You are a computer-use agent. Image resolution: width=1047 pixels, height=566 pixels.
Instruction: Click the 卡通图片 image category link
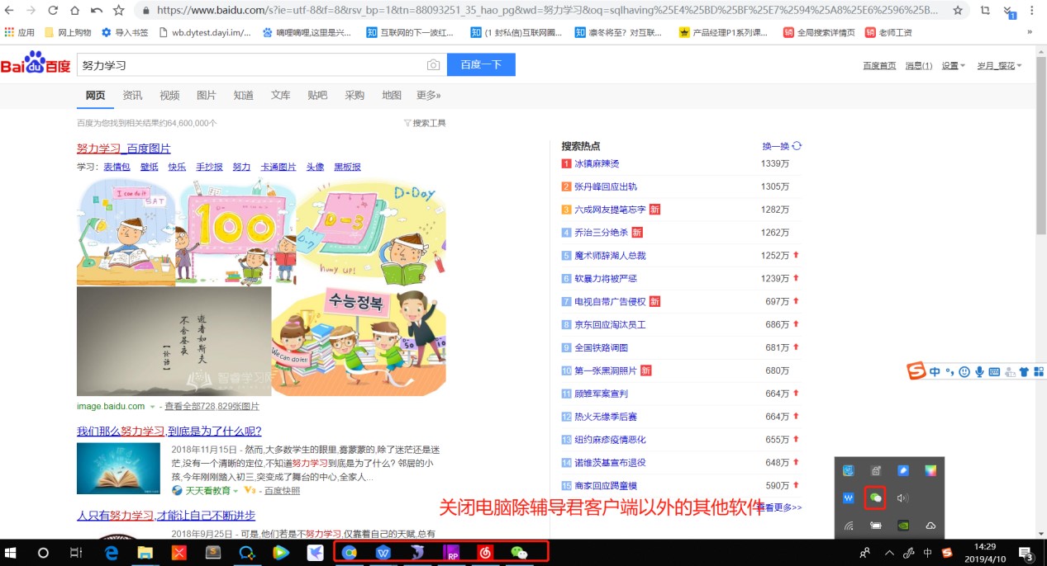(278, 167)
